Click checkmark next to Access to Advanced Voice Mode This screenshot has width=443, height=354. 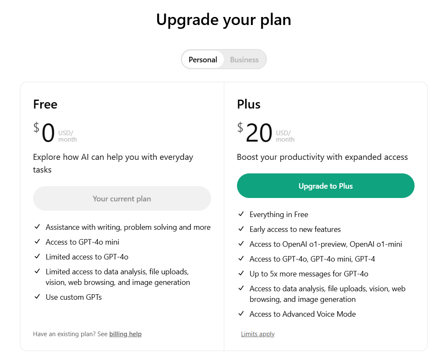(x=241, y=314)
